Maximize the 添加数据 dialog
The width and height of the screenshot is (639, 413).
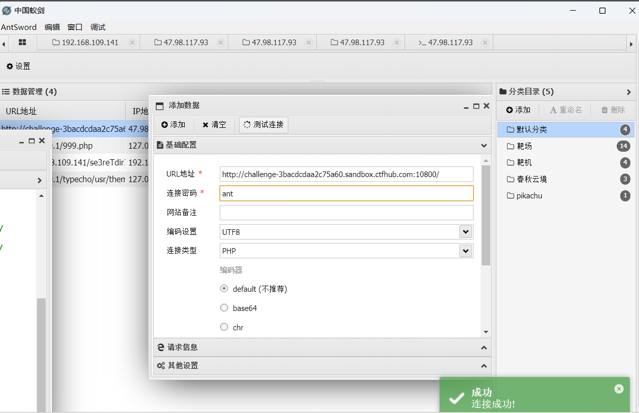click(476, 106)
